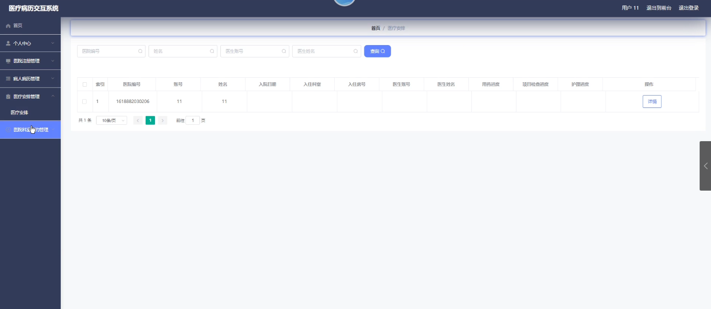Image resolution: width=711 pixels, height=309 pixels.
Task: Expand the 个人中心 menu chevron
Action: 53,44
